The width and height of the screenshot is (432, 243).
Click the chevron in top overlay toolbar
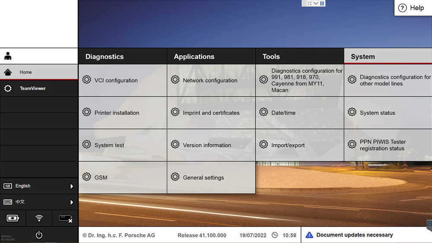pyautogui.click(x=316, y=3)
